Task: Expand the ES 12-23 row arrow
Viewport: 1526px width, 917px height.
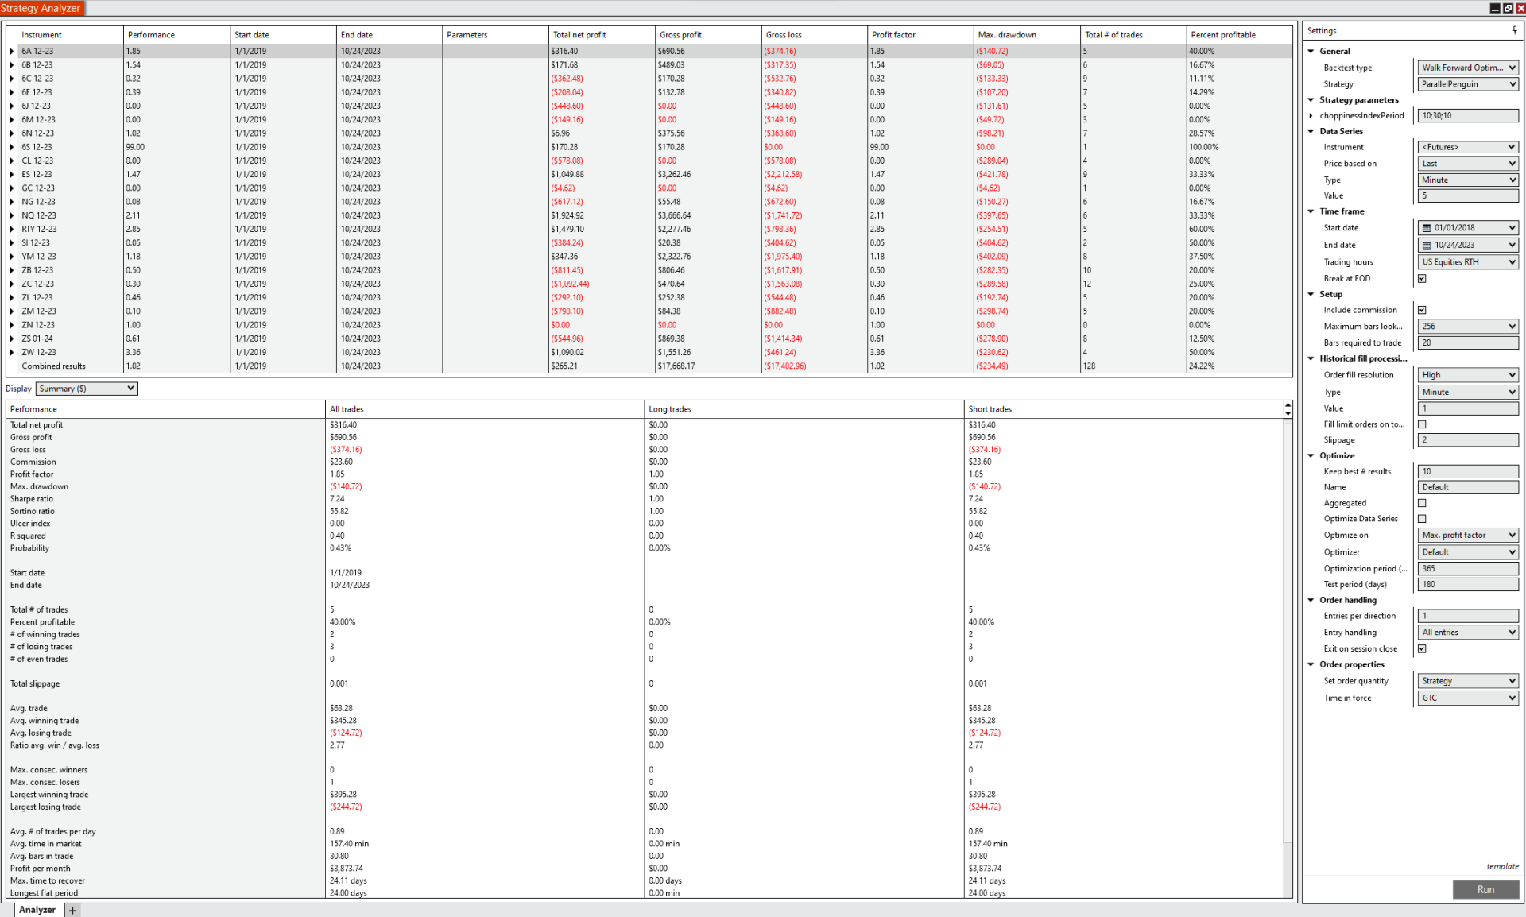Action: (x=12, y=175)
